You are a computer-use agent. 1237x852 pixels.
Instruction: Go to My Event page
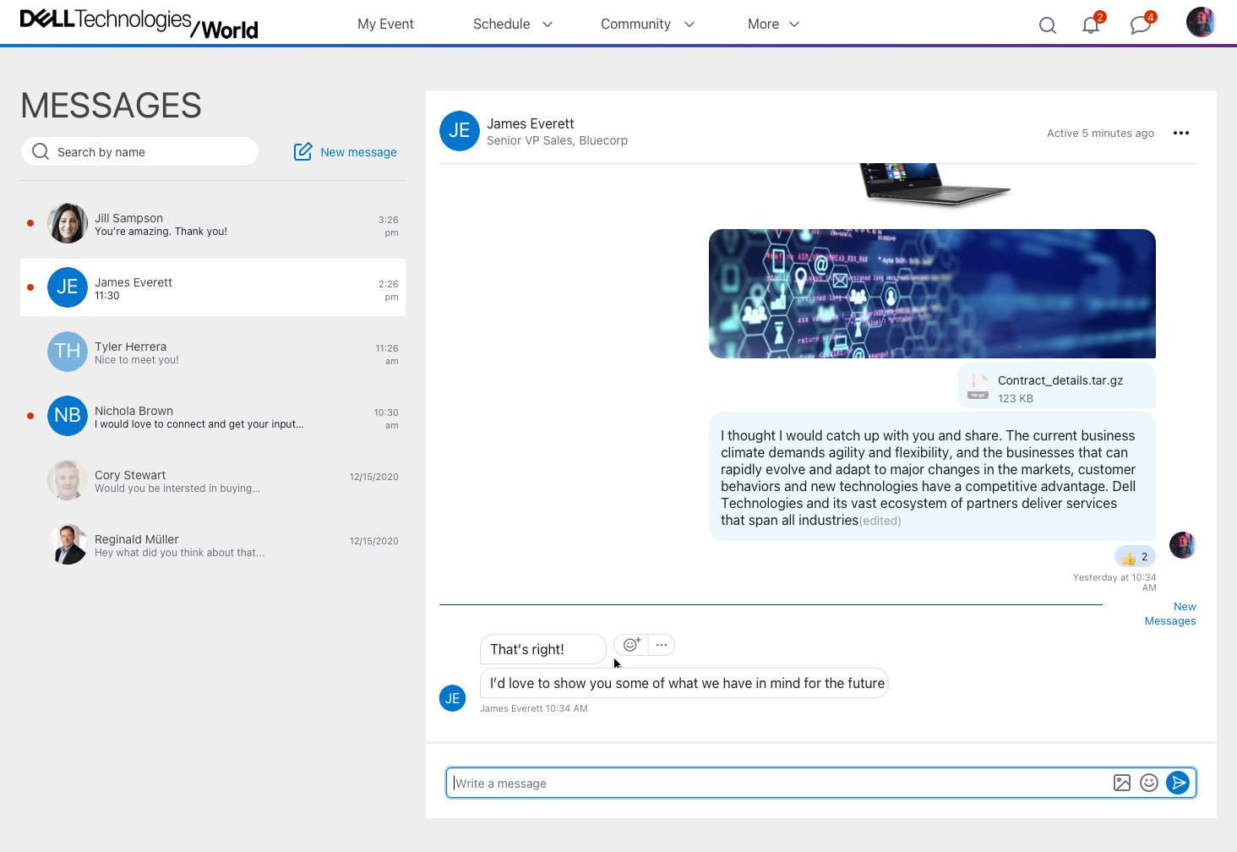385,25
